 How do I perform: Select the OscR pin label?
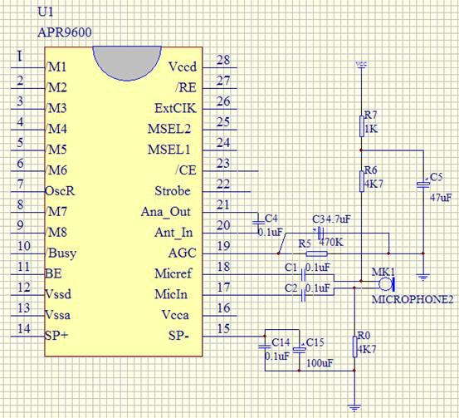click(60, 191)
